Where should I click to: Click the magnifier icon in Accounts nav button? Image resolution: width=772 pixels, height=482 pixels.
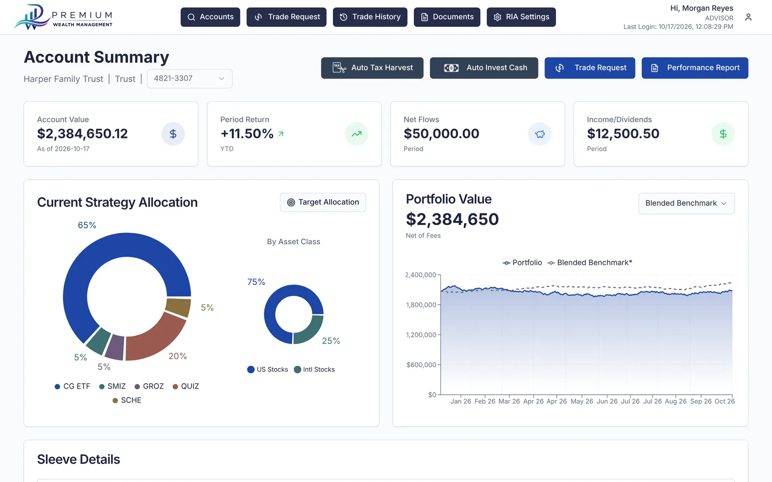192,17
